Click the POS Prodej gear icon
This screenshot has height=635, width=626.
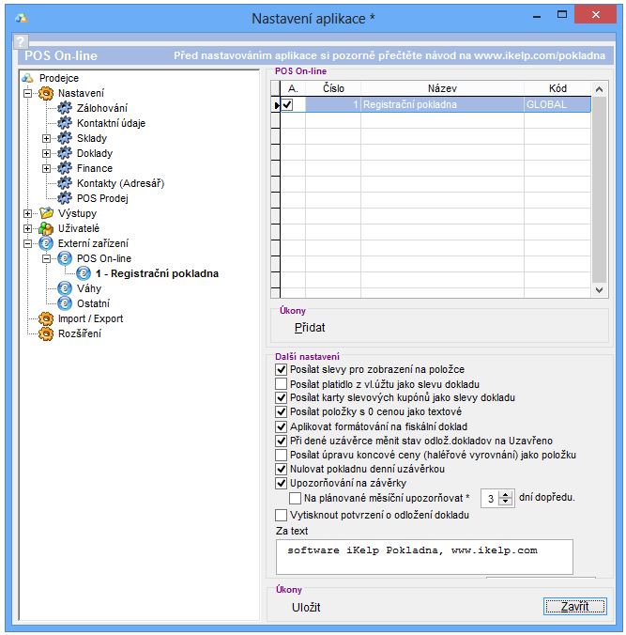pyautogui.click(x=64, y=198)
